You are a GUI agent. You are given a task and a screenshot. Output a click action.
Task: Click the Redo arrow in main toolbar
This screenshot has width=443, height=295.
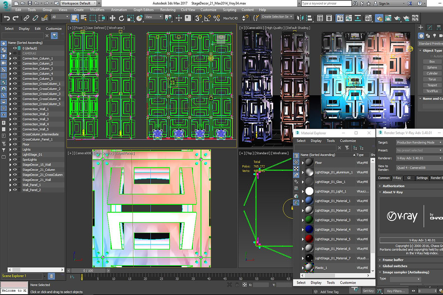[16, 18]
